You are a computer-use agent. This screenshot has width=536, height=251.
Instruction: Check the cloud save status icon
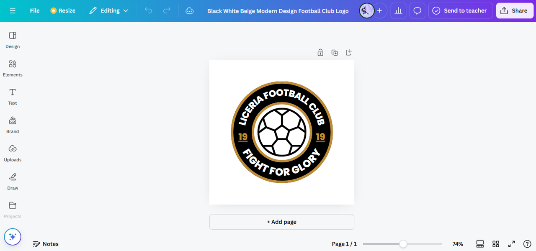190,10
